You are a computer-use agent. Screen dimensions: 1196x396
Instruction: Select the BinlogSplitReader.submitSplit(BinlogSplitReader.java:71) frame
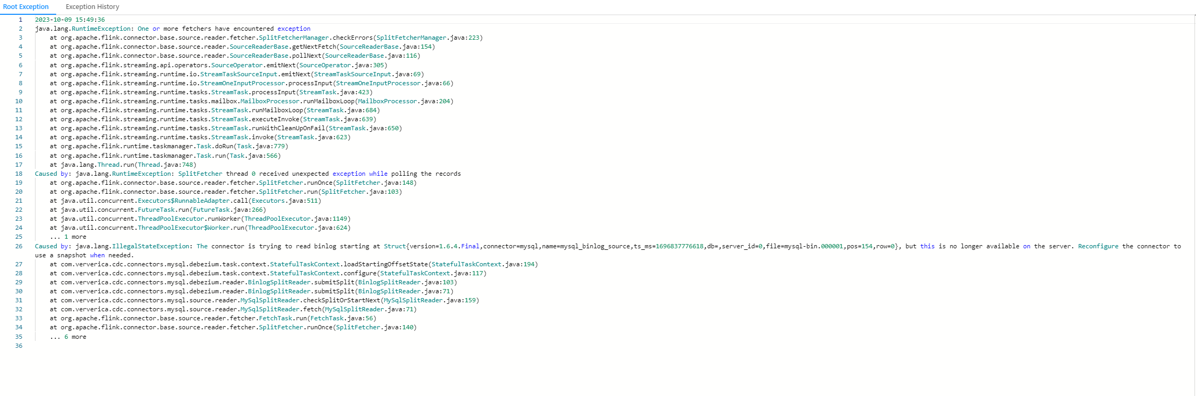pos(252,291)
